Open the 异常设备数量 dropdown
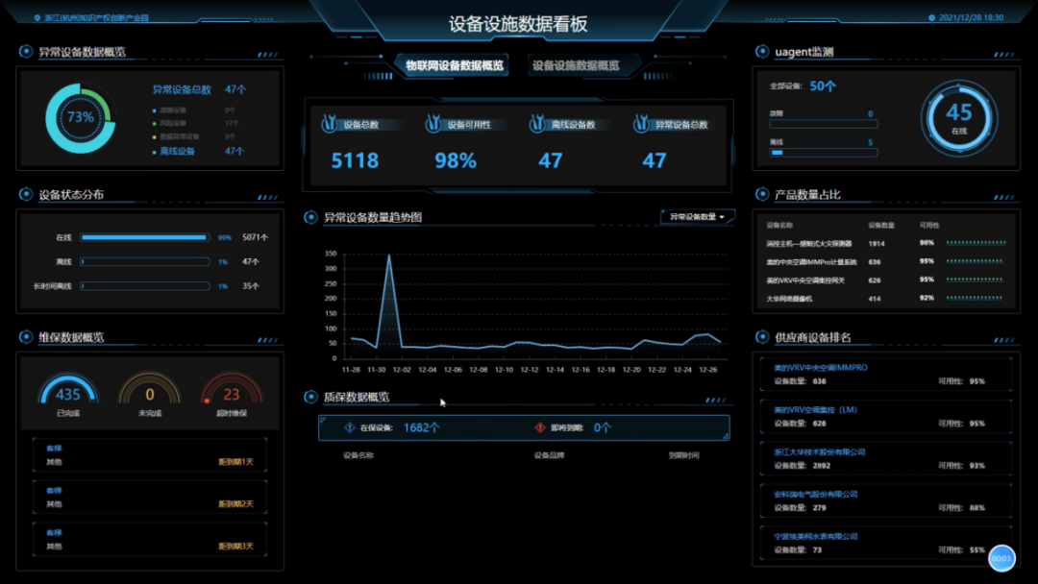1038x584 pixels. 698,217
